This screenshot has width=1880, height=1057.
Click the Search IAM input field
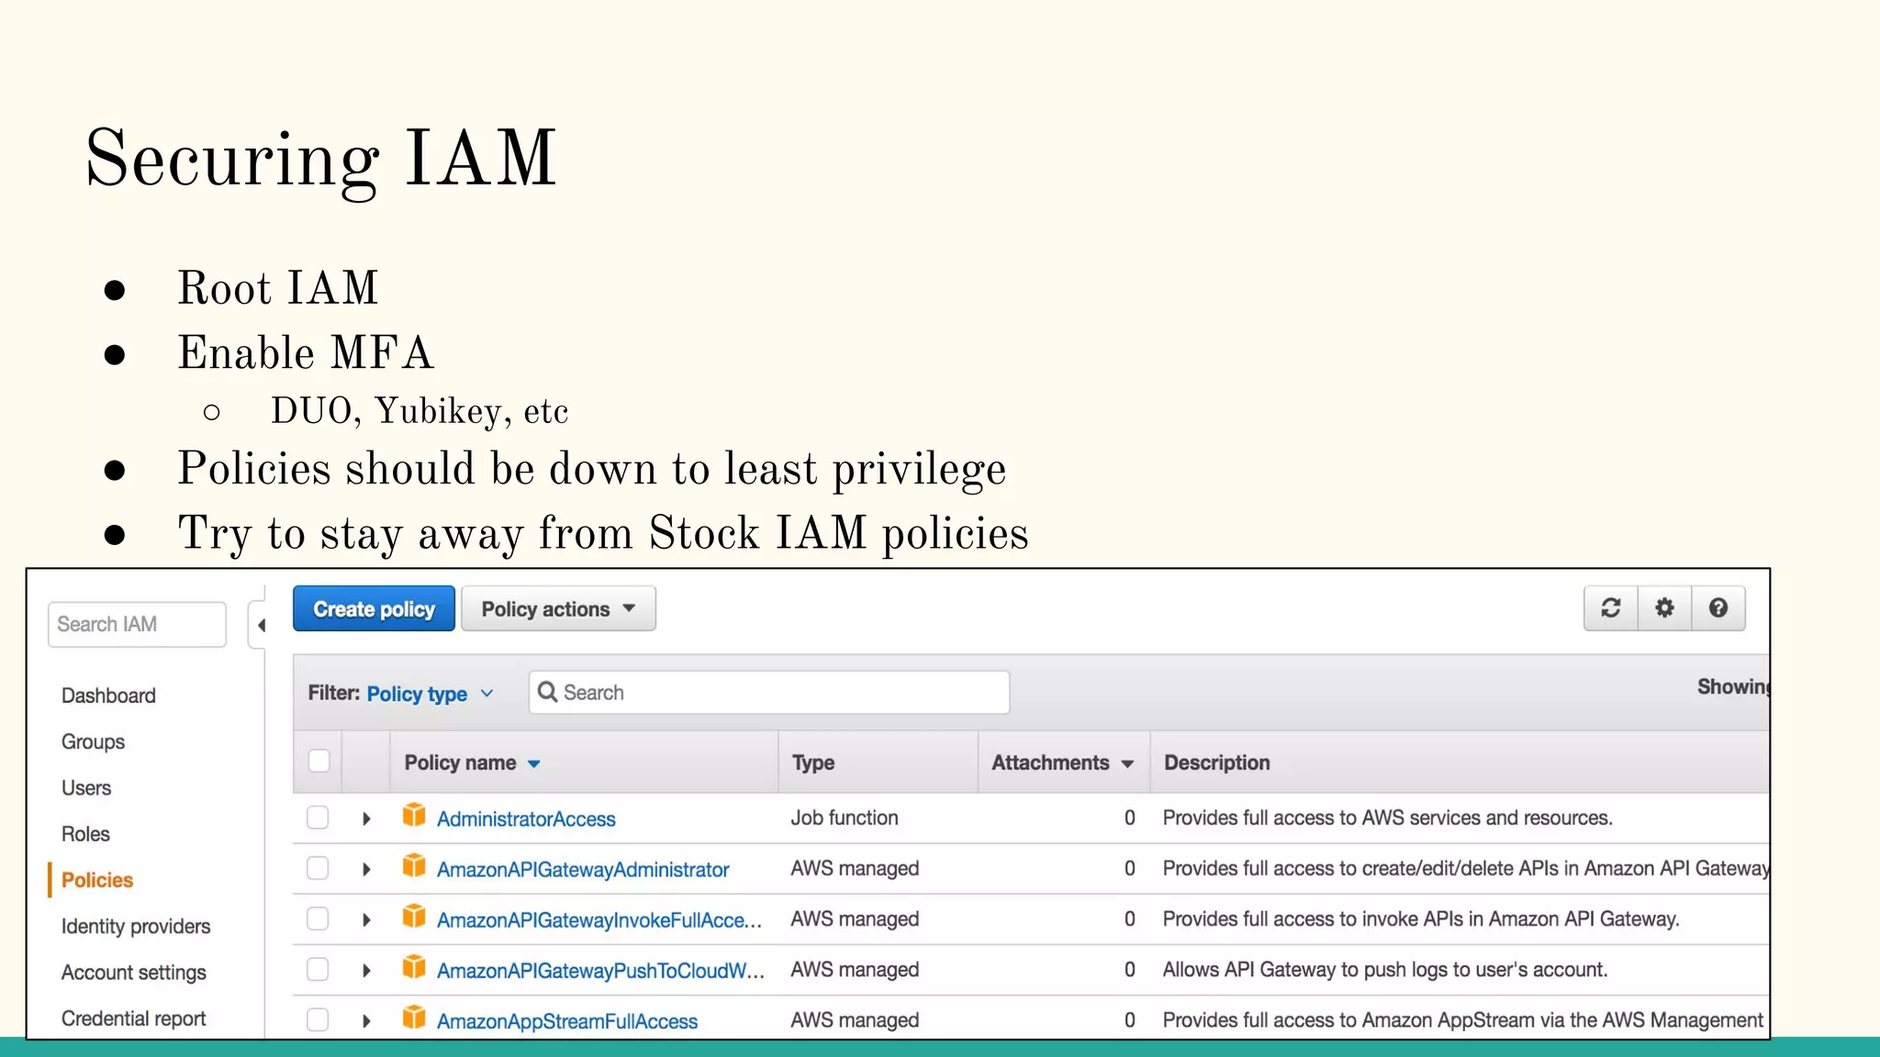[x=137, y=625]
